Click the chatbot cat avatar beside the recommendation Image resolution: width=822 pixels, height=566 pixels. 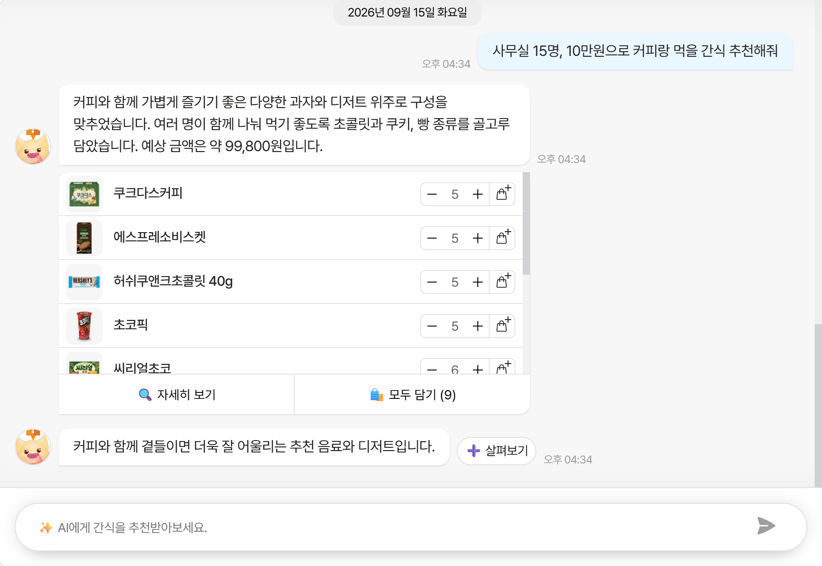click(x=33, y=147)
